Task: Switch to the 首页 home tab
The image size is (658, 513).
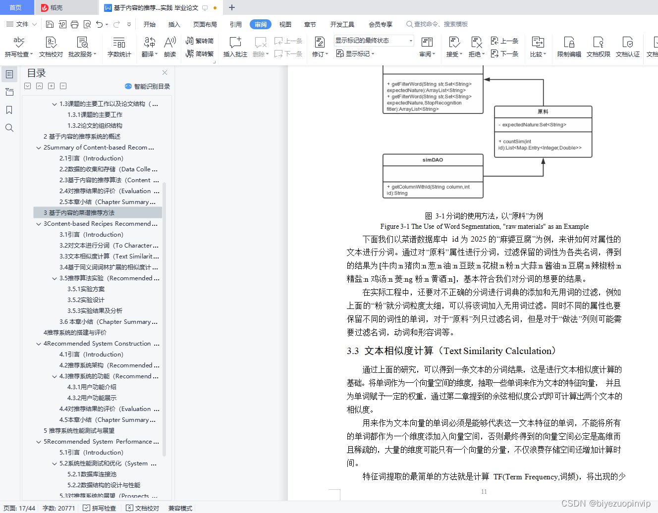Action: pyautogui.click(x=16, y=7)
